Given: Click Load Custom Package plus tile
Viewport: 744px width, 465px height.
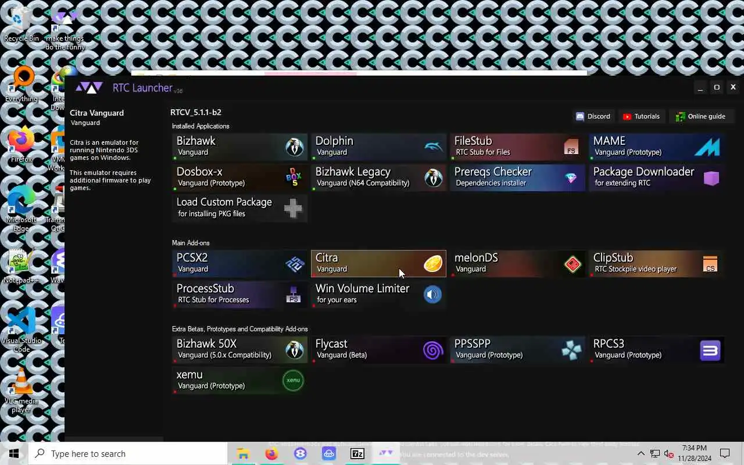Looking at the screenshot, I should (239, 209).
